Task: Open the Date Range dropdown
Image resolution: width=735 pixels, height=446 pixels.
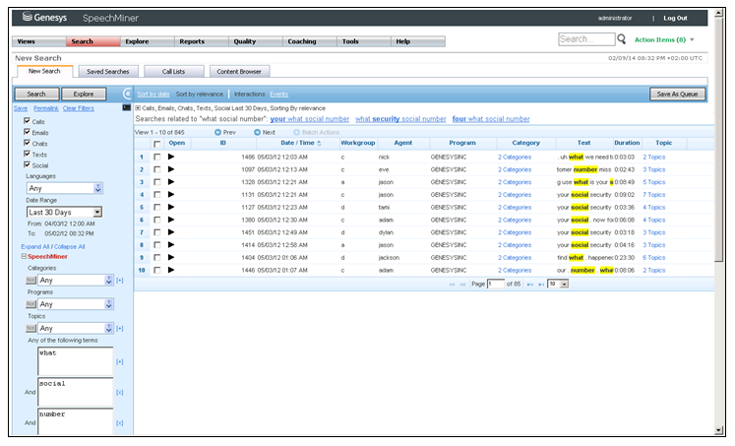Action: pos(97,212)
